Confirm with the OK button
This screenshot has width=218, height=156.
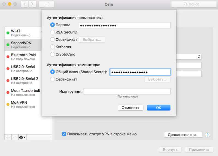tap(159, 108)
